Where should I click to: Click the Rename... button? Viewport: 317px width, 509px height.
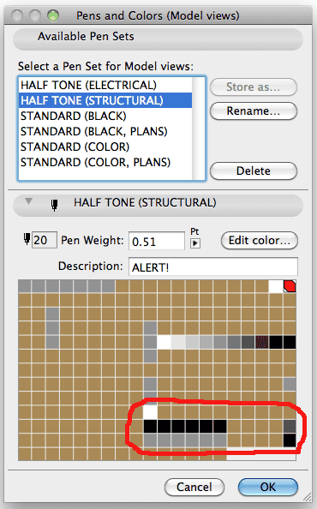254,111
